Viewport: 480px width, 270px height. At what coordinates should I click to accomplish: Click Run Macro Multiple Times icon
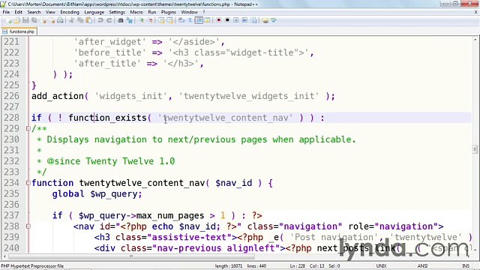[244, 20]
